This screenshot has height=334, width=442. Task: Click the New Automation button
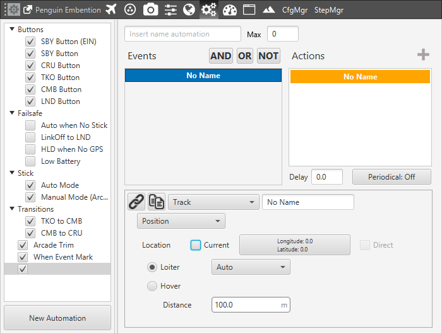pyautogui.click(x=57, y=318)
